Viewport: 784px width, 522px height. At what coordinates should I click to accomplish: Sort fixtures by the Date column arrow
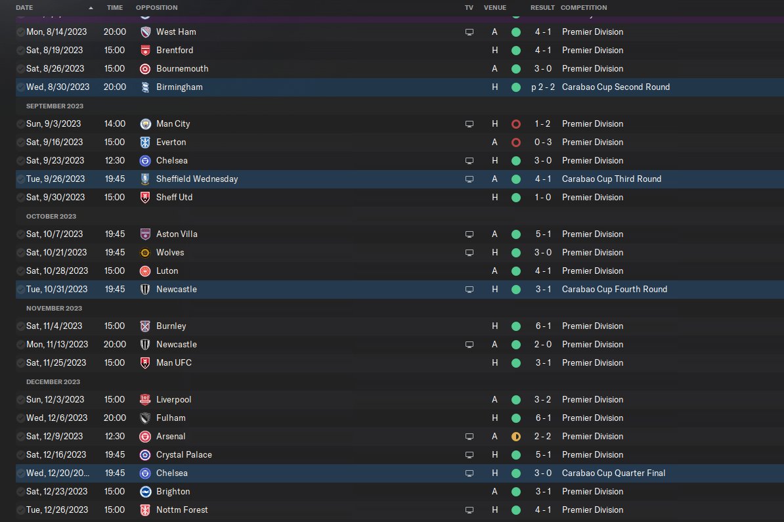click(x=91, y=8)
